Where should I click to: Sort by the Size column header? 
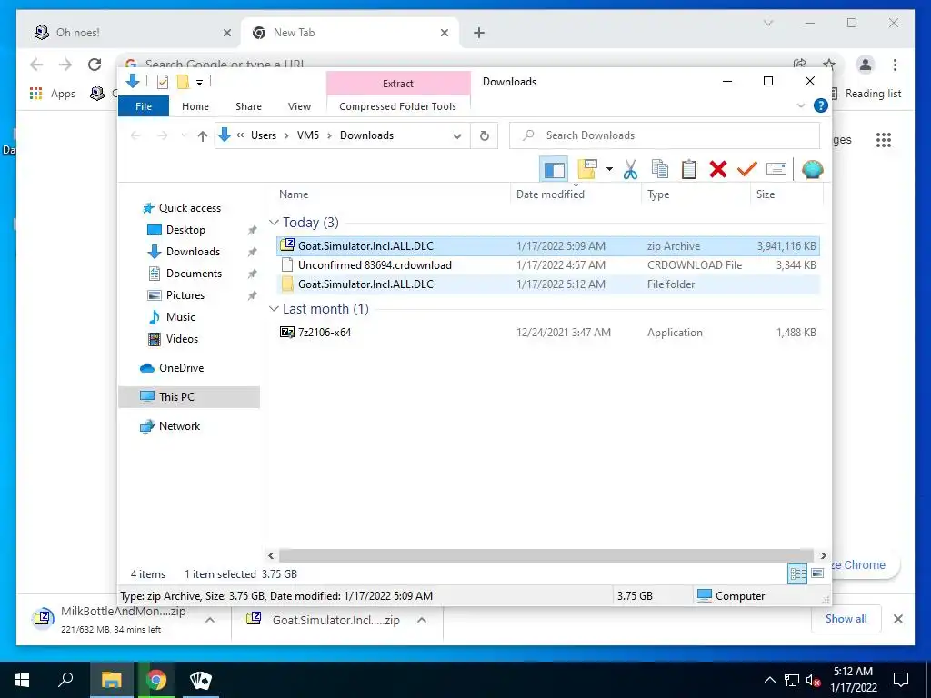786,194
